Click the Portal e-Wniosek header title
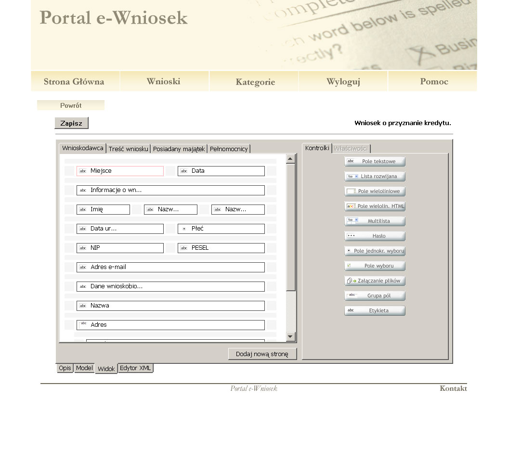This screenshot has width=508, height=449. (x=113, y=17)
